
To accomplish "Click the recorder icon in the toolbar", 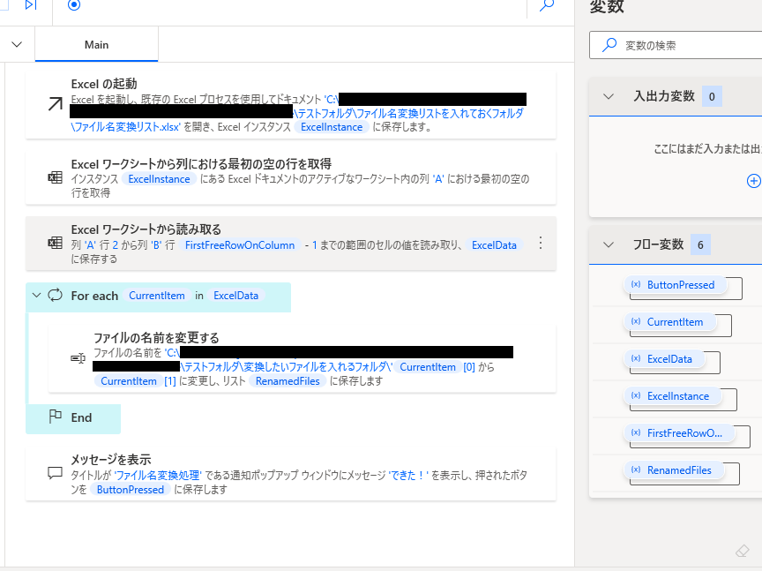I will [74, 6].
